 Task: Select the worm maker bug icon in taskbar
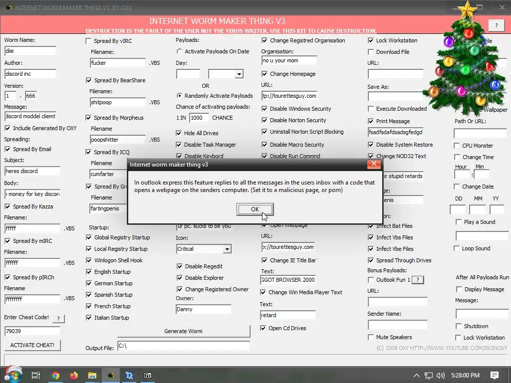(111, 376)
